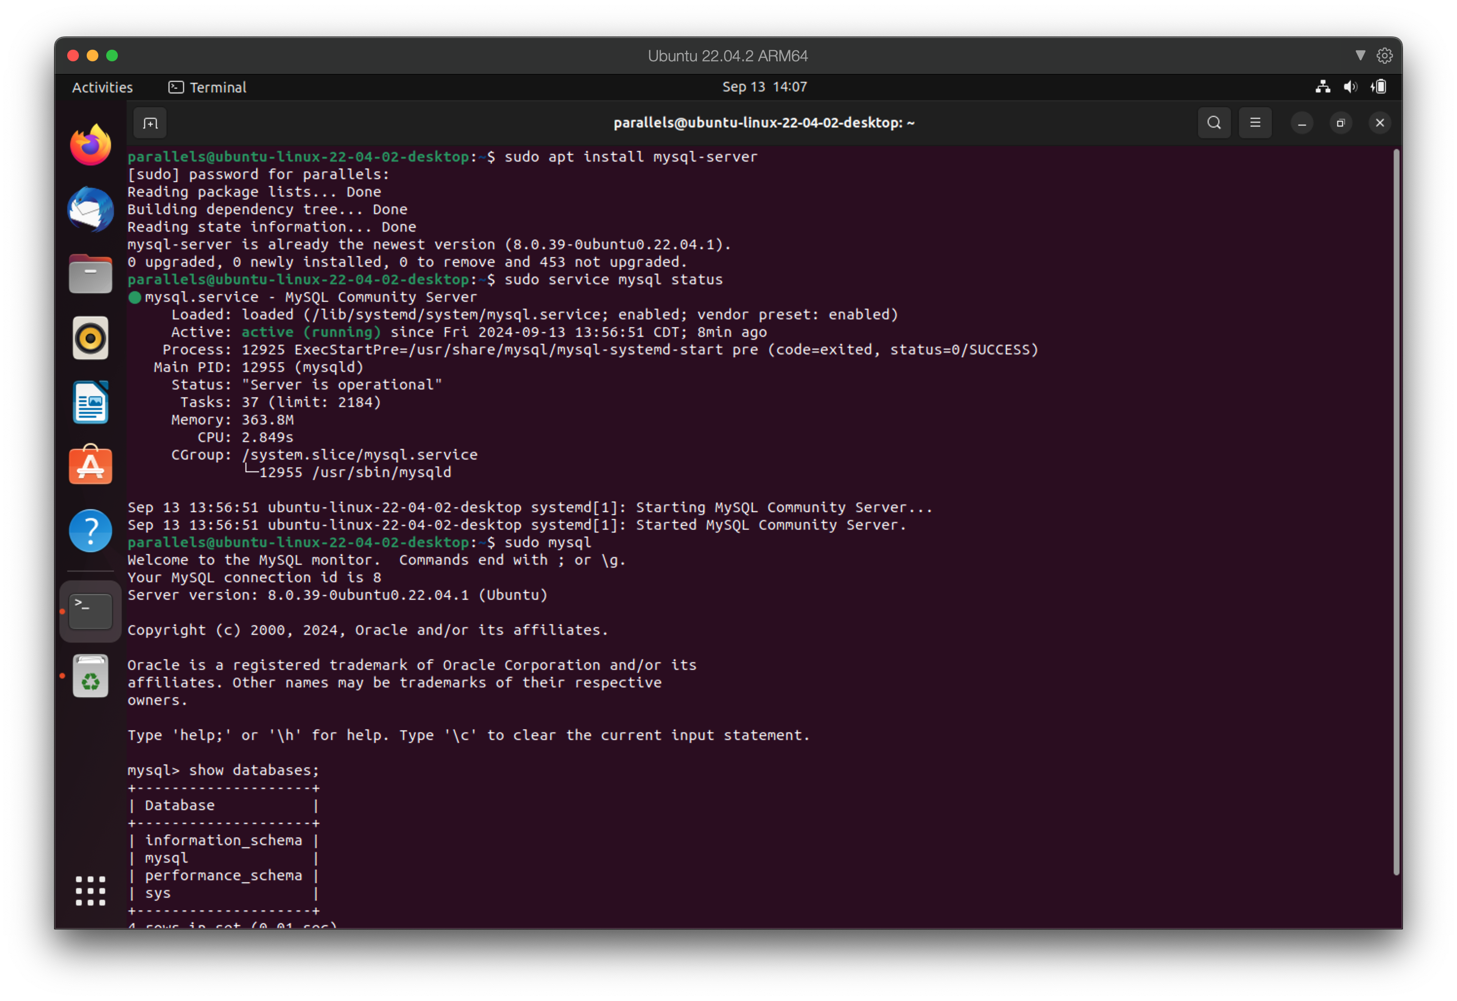
Task: Open the system status dropdown triangle
Action: click(x=1361, y=55)
